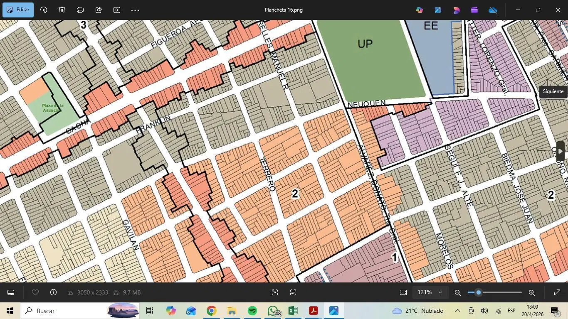This screenshot has height=319, width=568.
Task: Start the slideshow with the play icon
Action: (x=117, y=10)
